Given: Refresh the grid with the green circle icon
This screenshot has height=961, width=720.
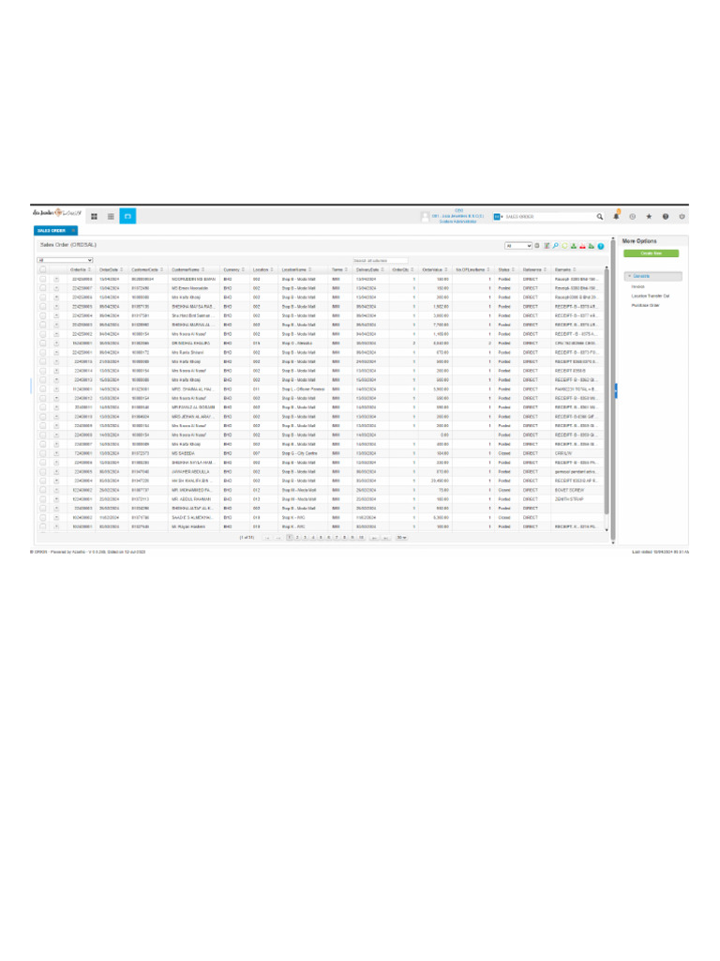Looking at the screenshot, I should point(564,246).
